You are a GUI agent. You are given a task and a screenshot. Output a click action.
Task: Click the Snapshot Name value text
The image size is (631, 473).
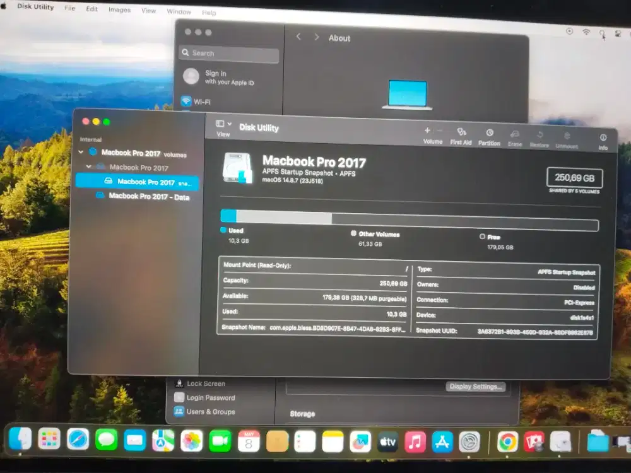[x=337, y=328]
